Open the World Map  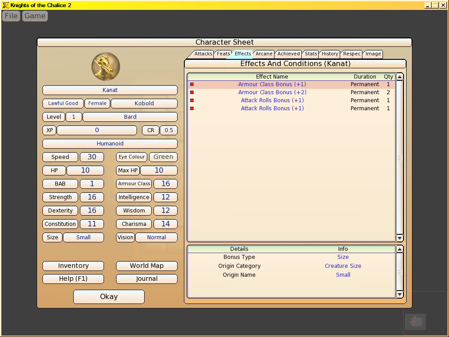point(146,266)
